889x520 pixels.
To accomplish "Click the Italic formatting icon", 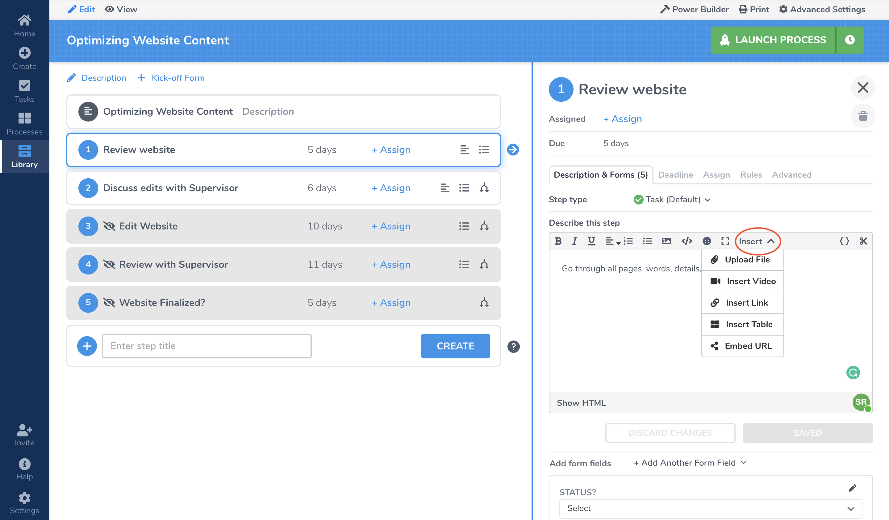I will coord(574,241).
